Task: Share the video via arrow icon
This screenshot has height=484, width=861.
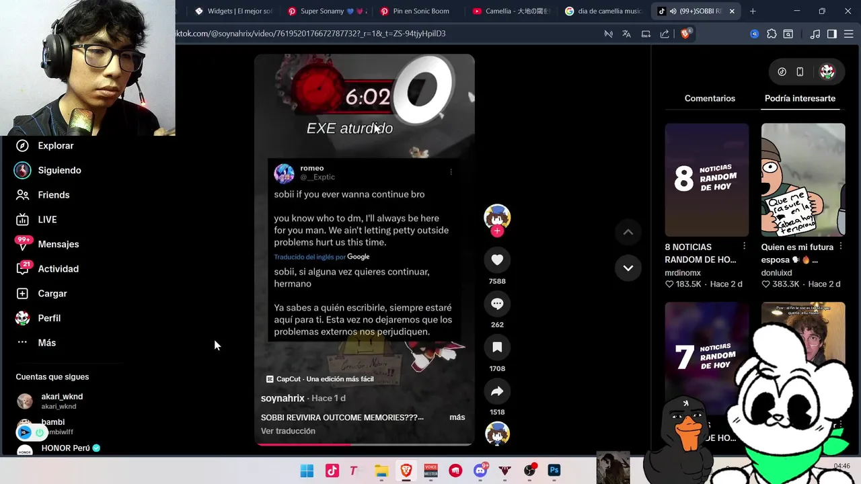Action: click(x=497, y=391)
